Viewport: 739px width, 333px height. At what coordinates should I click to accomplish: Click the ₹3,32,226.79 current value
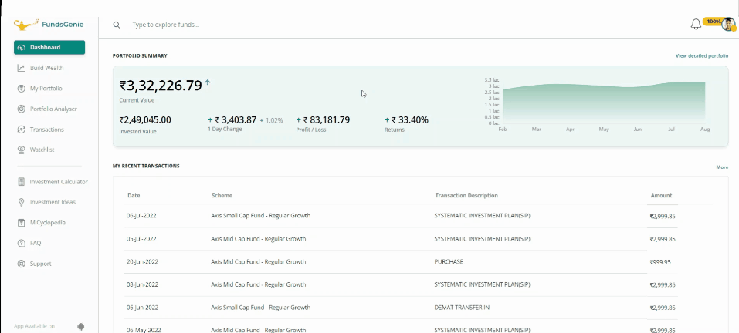point(161,85)
